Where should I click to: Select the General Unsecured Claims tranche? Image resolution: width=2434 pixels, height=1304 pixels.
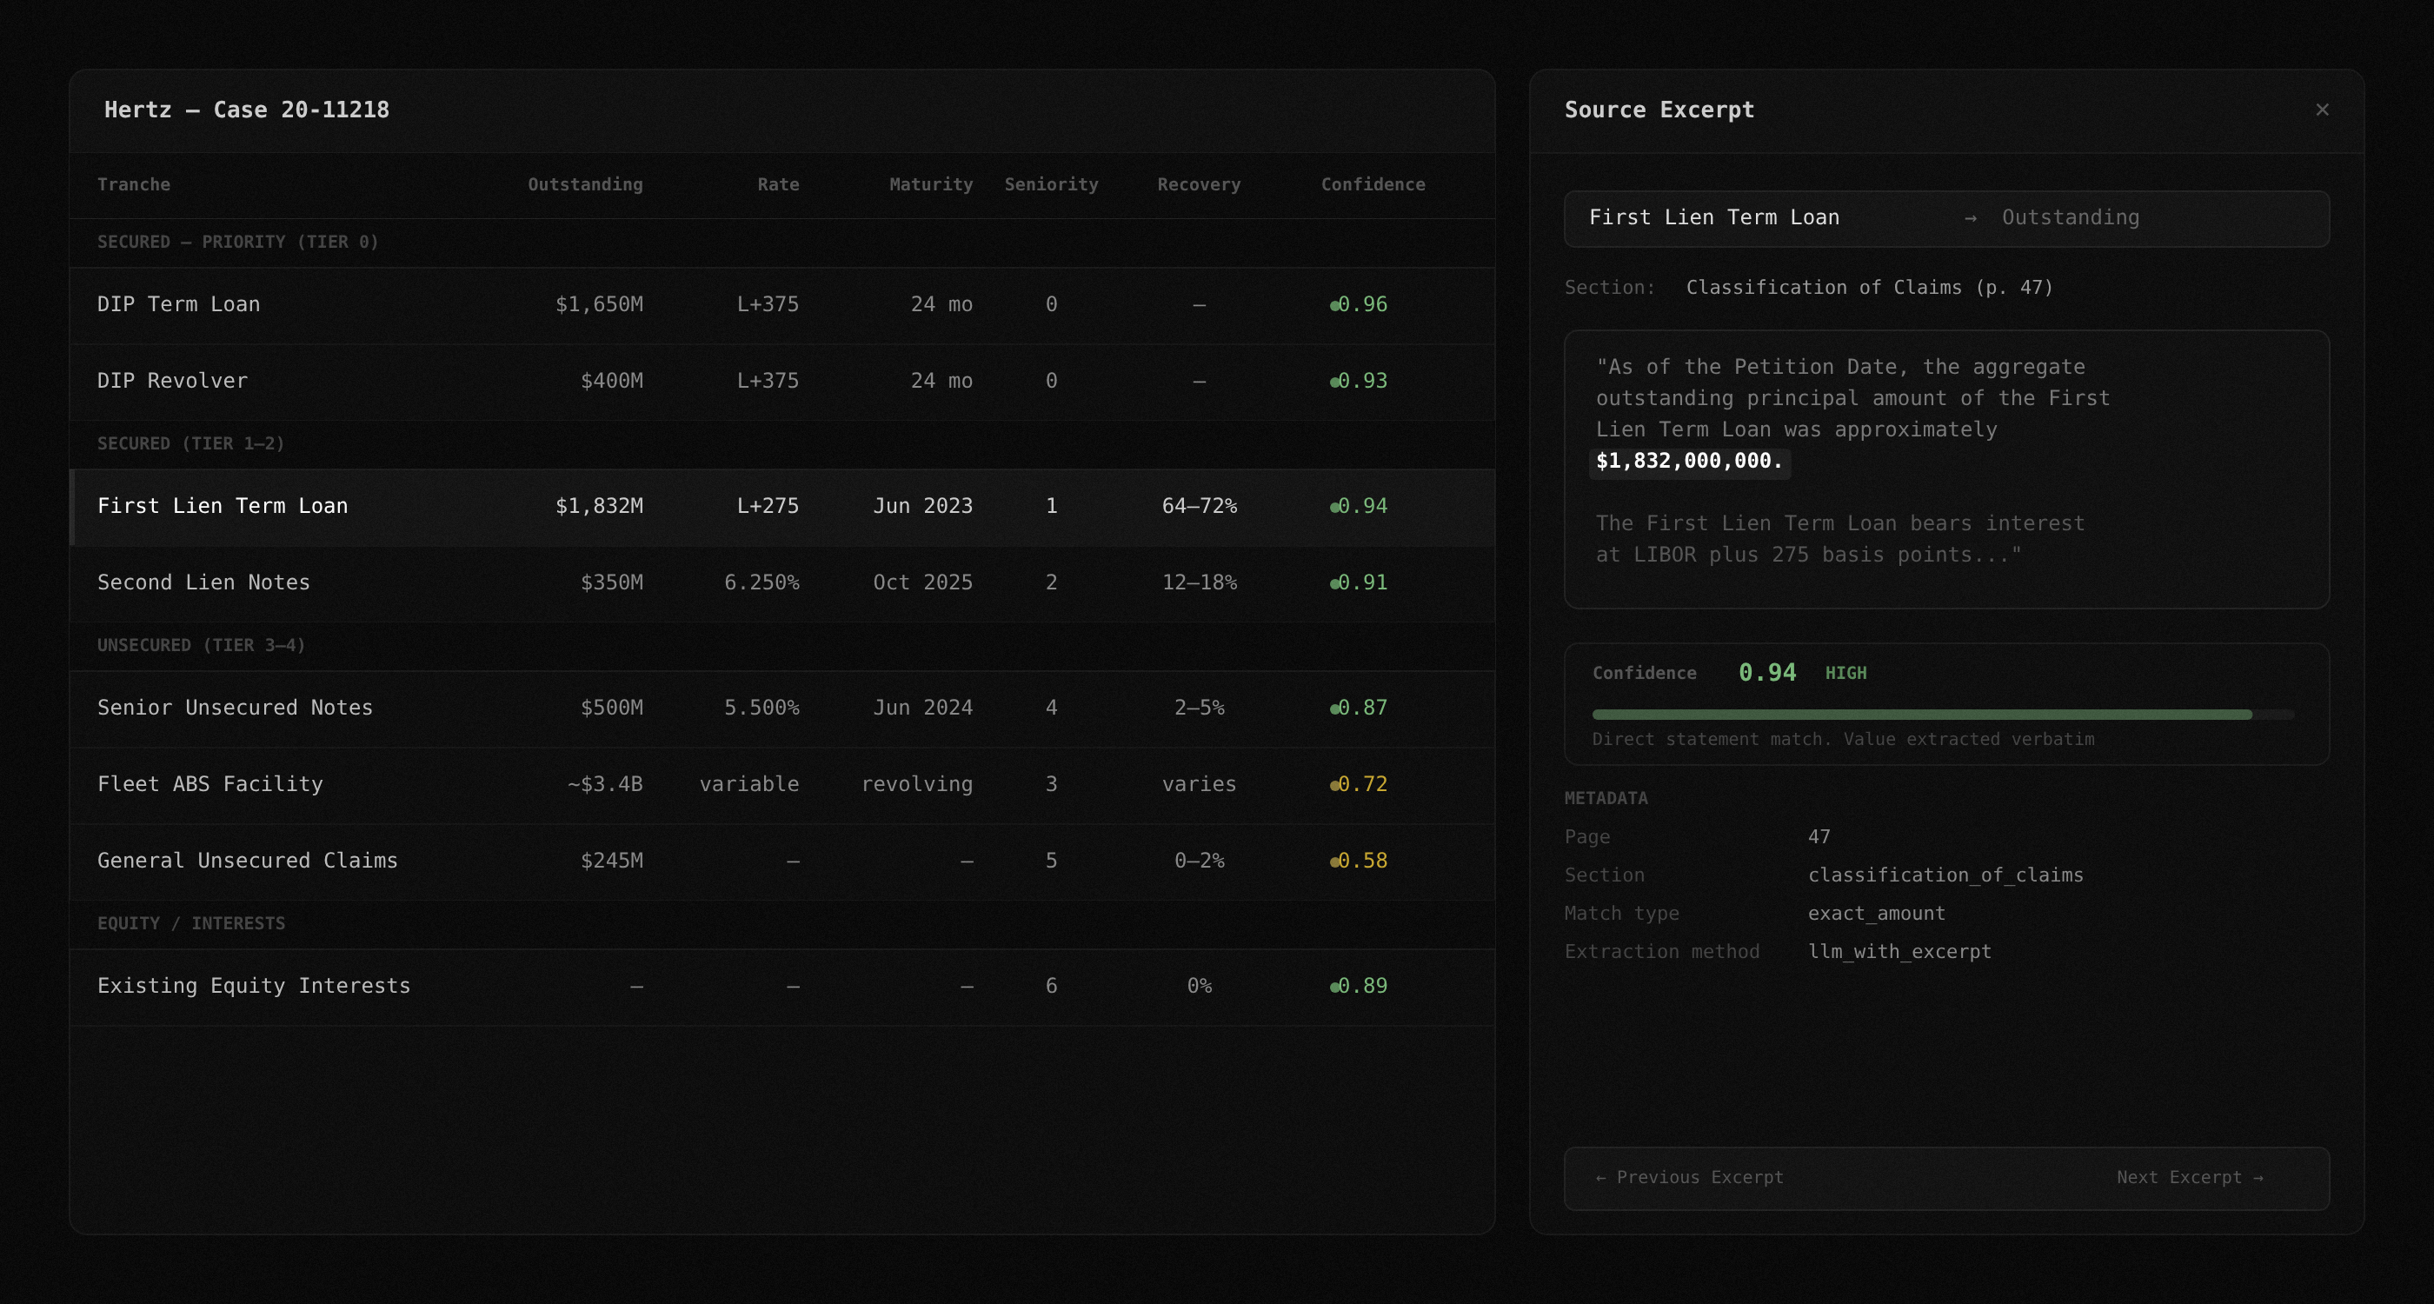click(248, 861)
